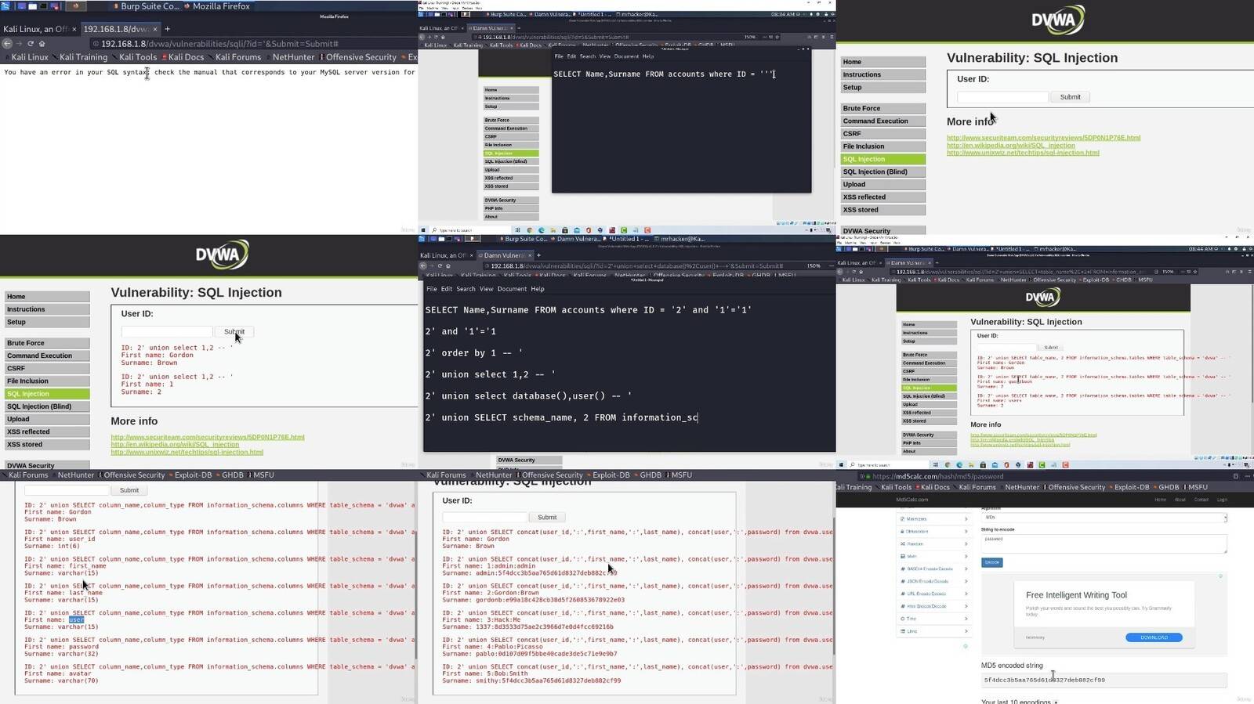
Task: Click the 'First name: avatar' result line
Action: click(x=60, y=673)
